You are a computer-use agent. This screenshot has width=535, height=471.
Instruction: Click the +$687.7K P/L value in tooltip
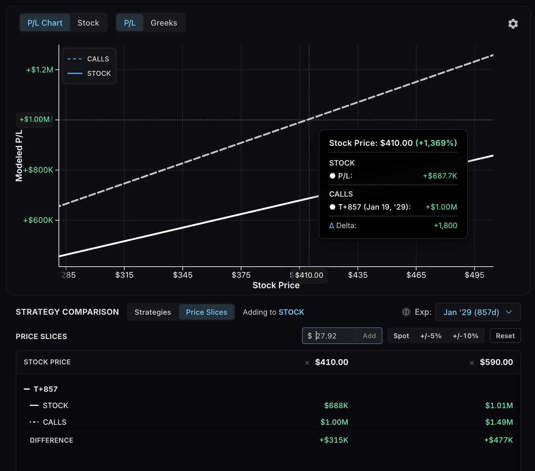[440, 176]
